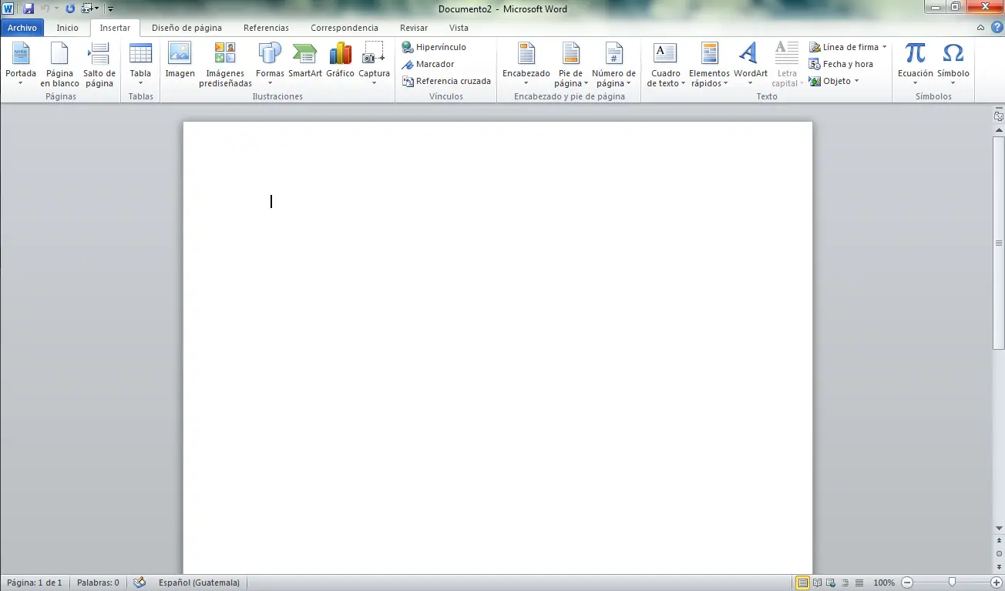Toggle the ruler button above scrollbar
The image size is (1005, 591).
(999, 116)
